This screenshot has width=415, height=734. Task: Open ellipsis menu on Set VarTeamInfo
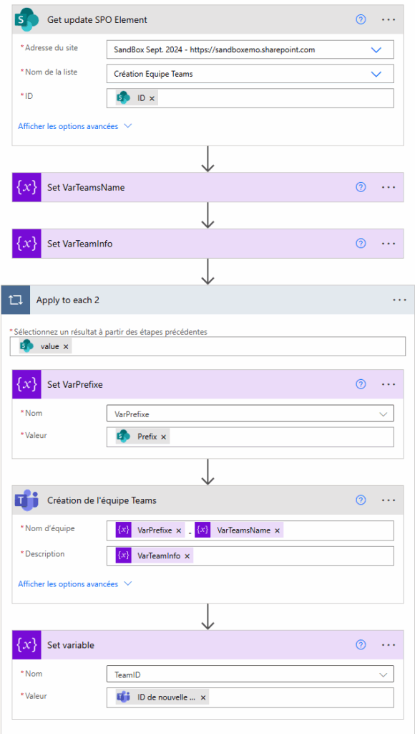click(x=389, y=244)
